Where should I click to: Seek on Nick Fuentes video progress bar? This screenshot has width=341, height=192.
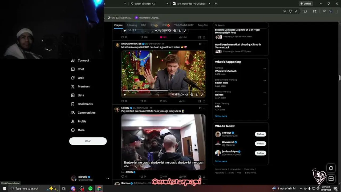163,90
